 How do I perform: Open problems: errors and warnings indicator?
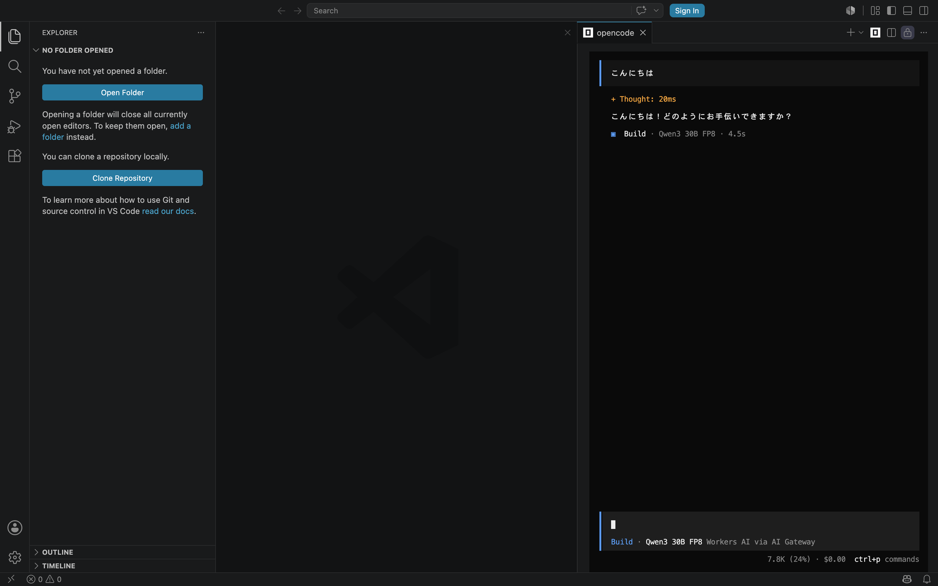(x=44, y=579)
